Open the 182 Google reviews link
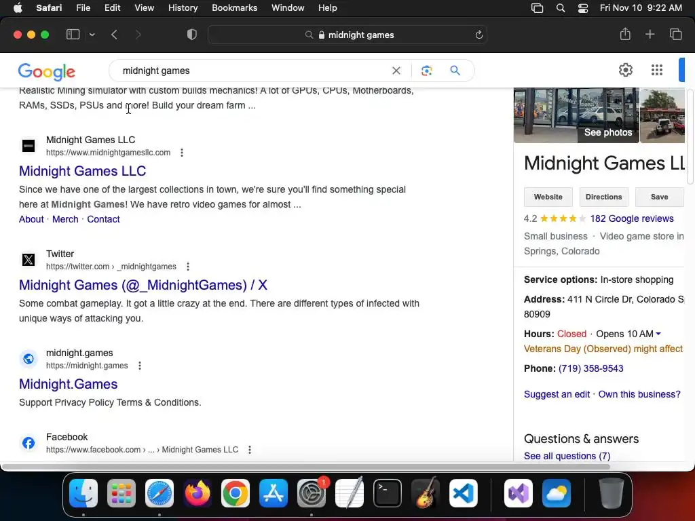This screenshot has width=695, height=521. click(632, 218)
